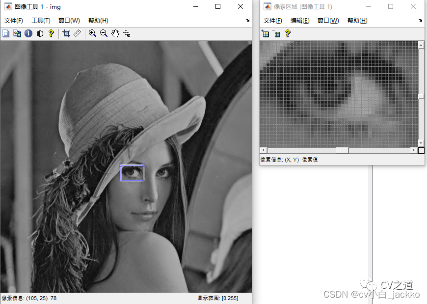Dock the Image Tool window with the arrow icon

pyautogui.click(x=247, y=20)
